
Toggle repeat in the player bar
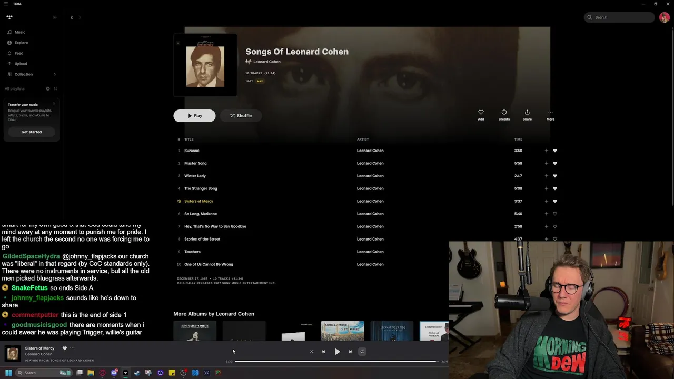click(x=362, y=352)
